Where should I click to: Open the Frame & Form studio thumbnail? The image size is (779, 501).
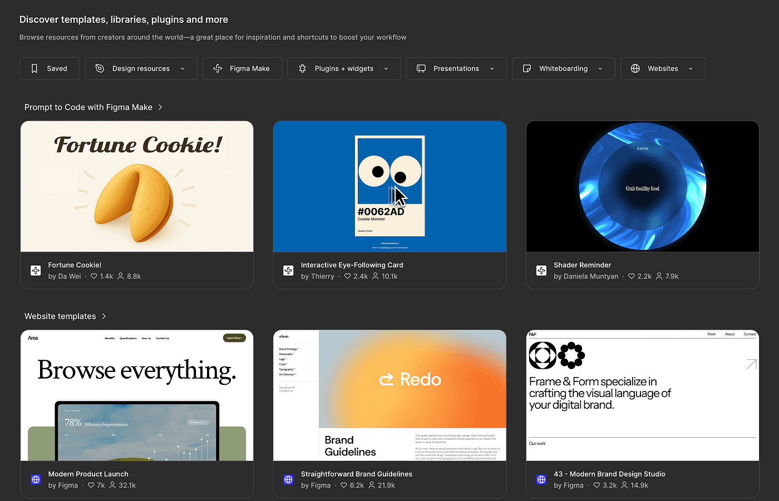tap(643, 395)
